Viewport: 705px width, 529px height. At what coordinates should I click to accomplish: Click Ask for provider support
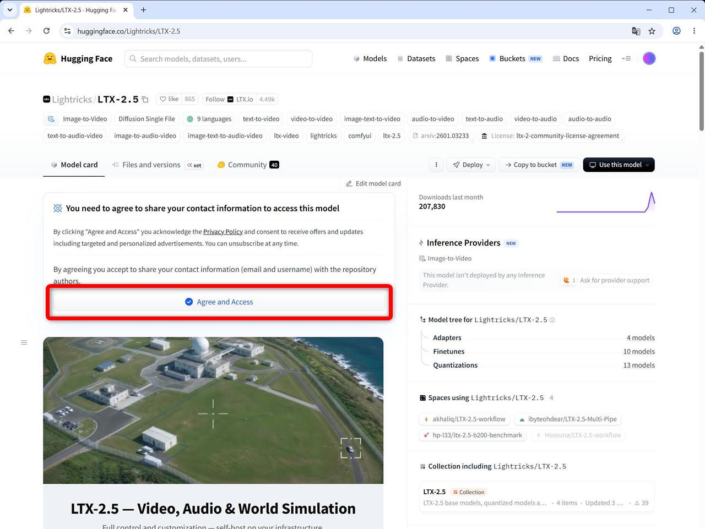pyautogui.click(x=605, y=280)
